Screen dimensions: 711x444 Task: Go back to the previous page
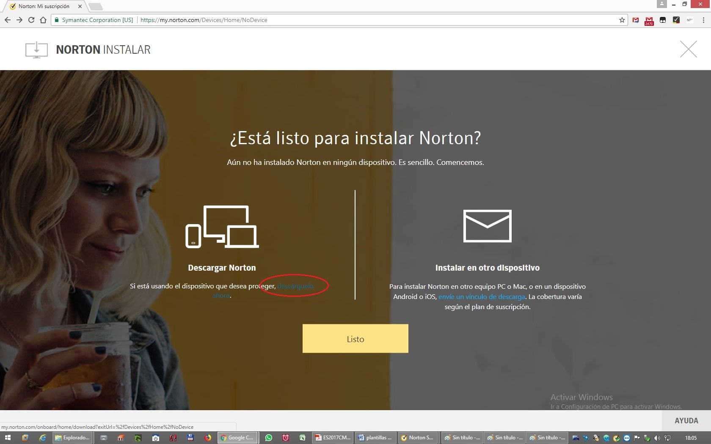(x=8, y=20)
